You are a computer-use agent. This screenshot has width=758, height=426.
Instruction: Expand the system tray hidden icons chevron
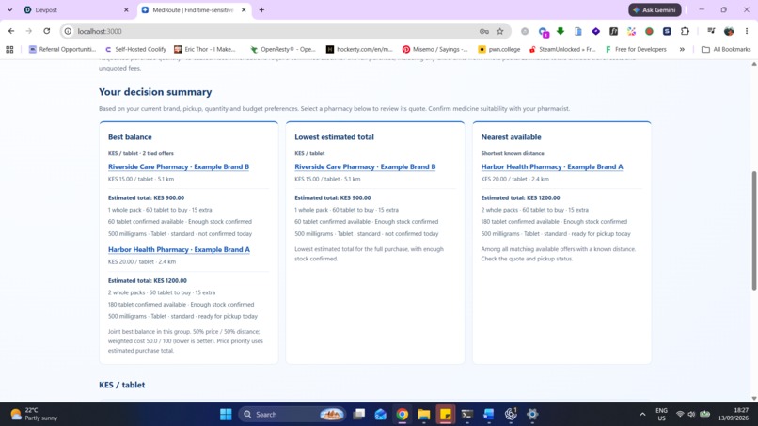coord(642,415)
